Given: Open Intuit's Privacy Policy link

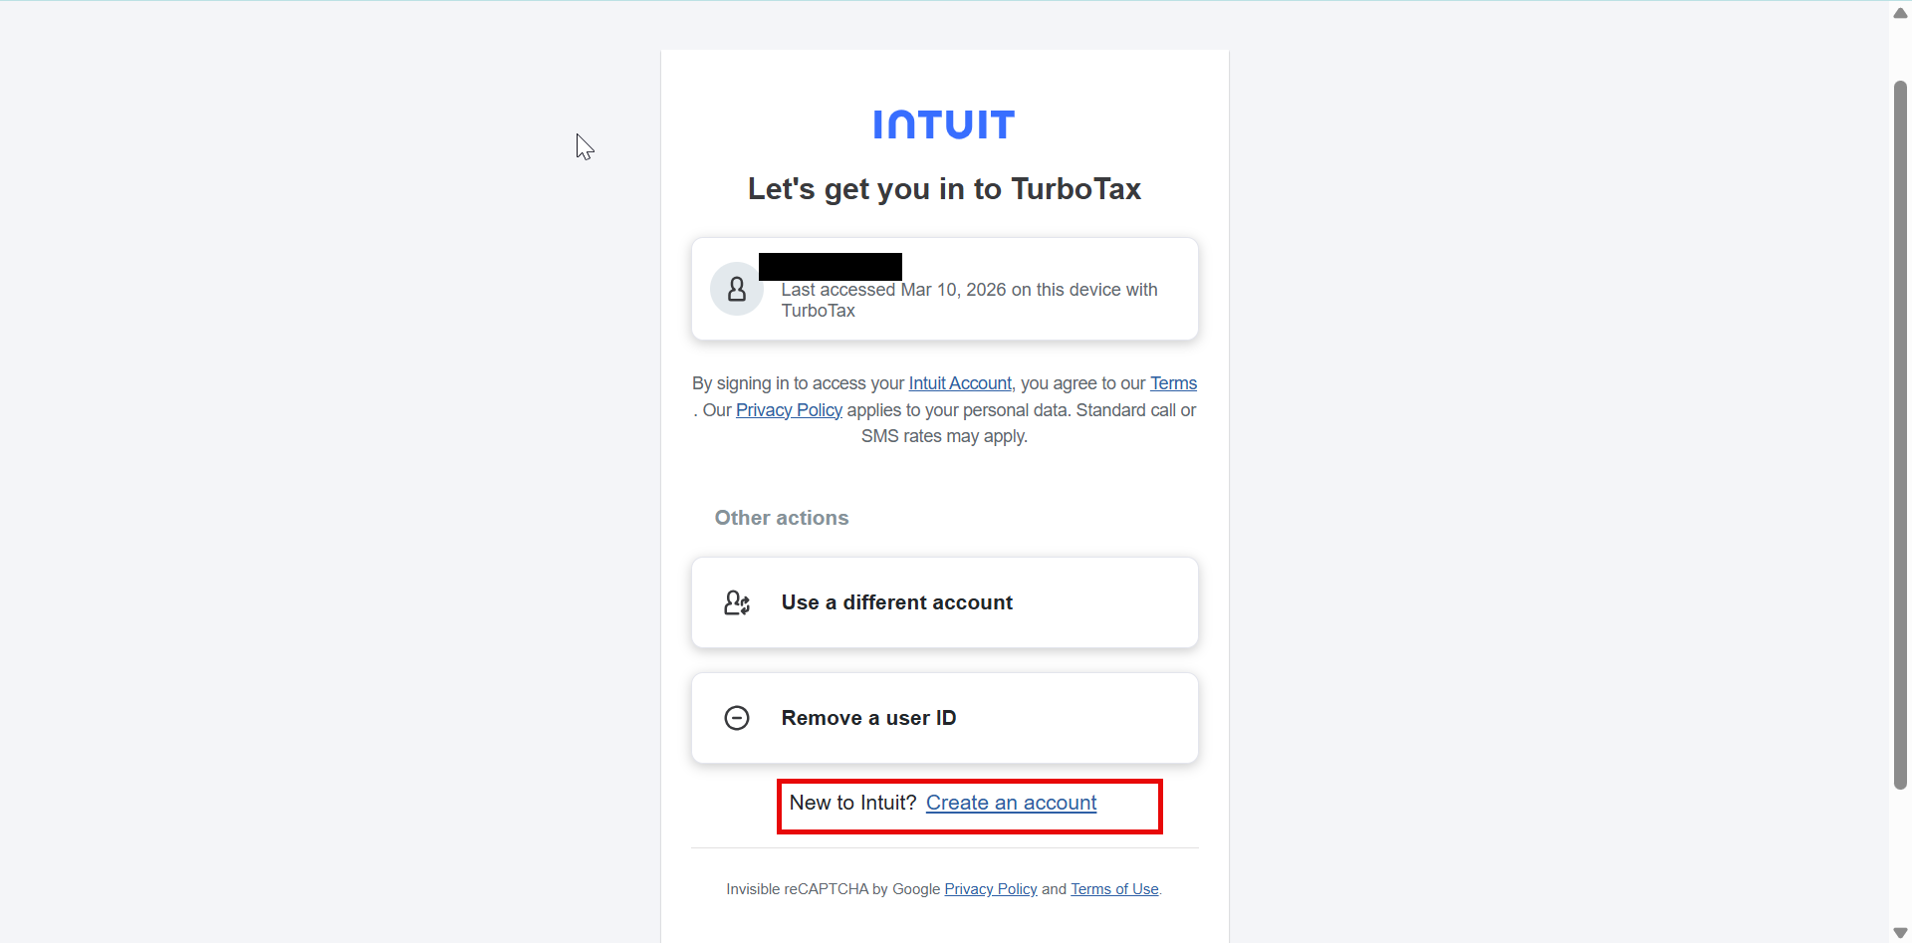Looking at the screenshot, I should coord(789,410).
